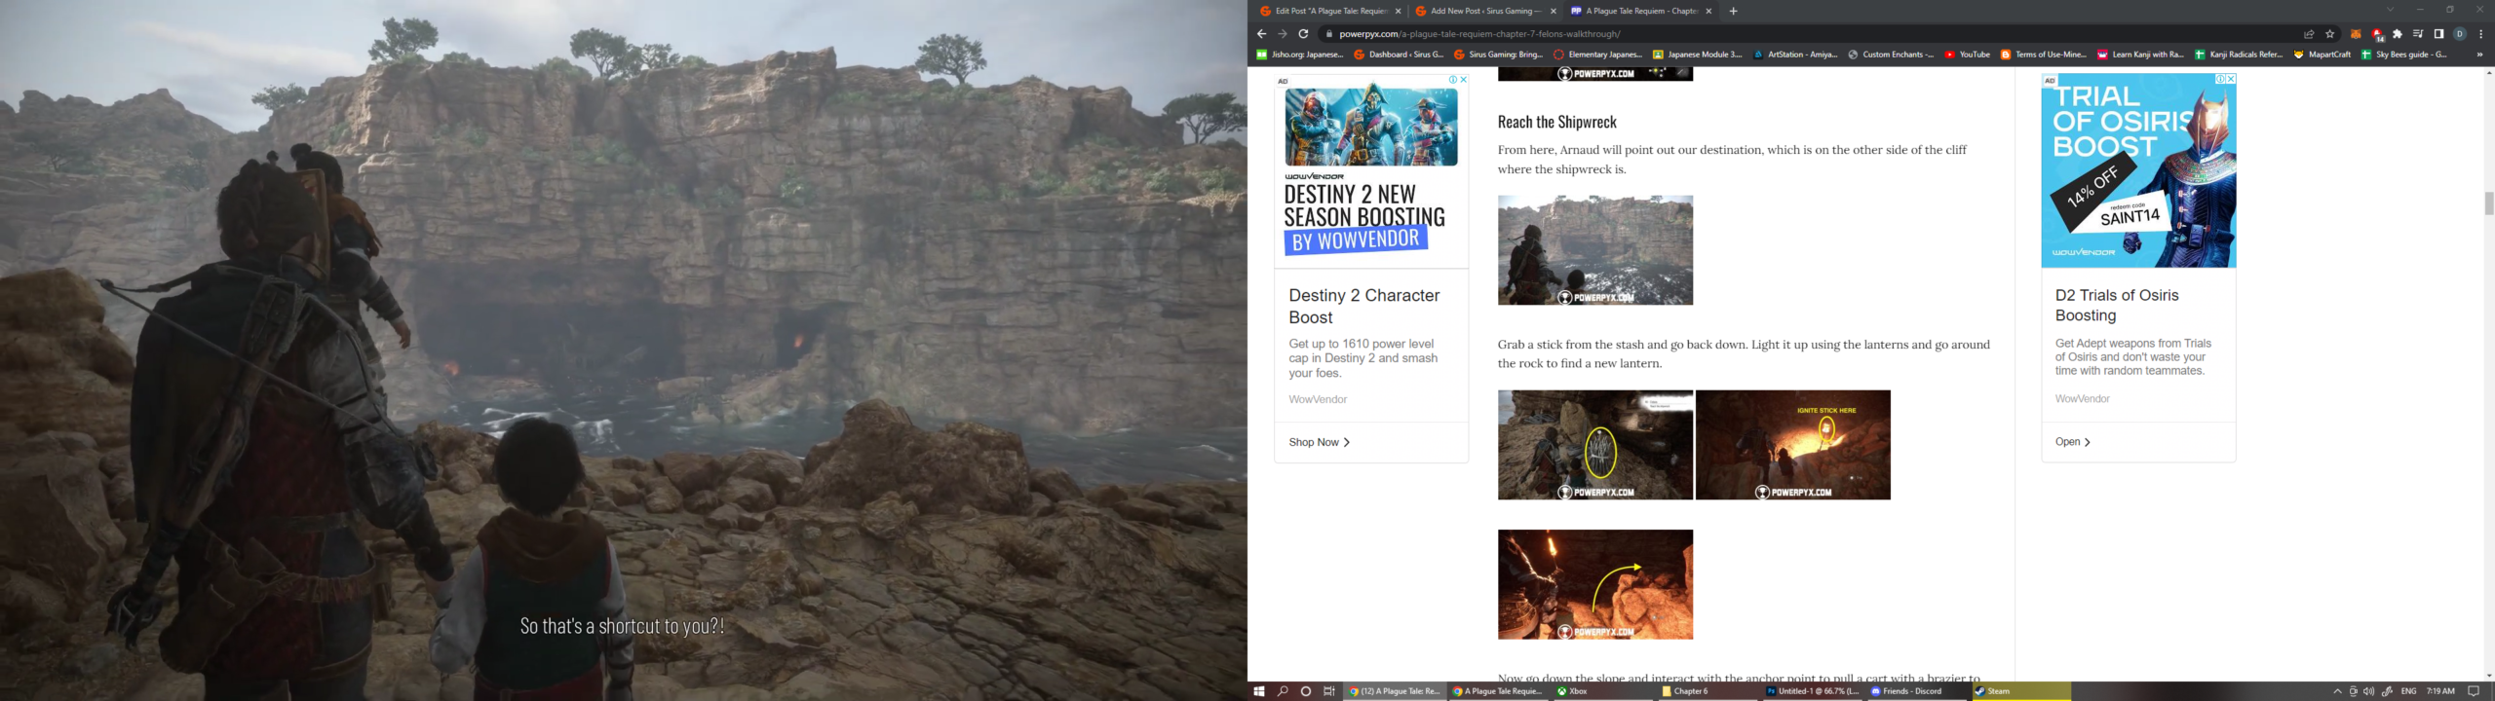Open the 'Japanese Module 3' bookmark
This screenshot has height=701, width=2495.
coord(1697,55)
